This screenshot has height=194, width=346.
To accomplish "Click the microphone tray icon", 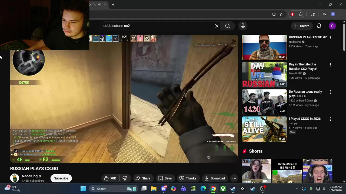I will point(311,189).
